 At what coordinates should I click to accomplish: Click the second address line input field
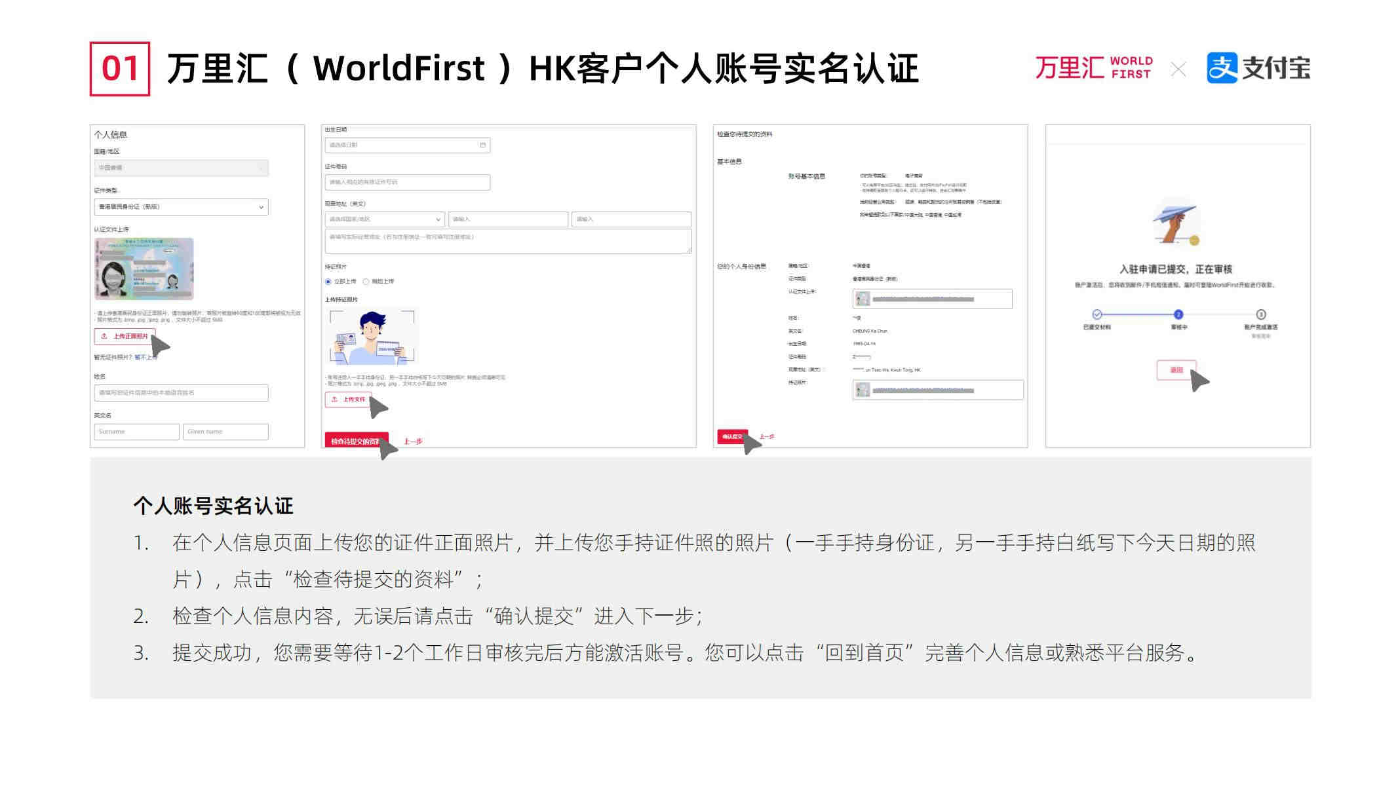[508, 219]
